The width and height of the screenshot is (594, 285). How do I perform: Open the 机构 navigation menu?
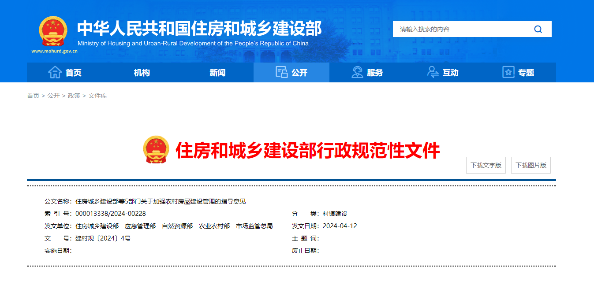coord(142,73)
